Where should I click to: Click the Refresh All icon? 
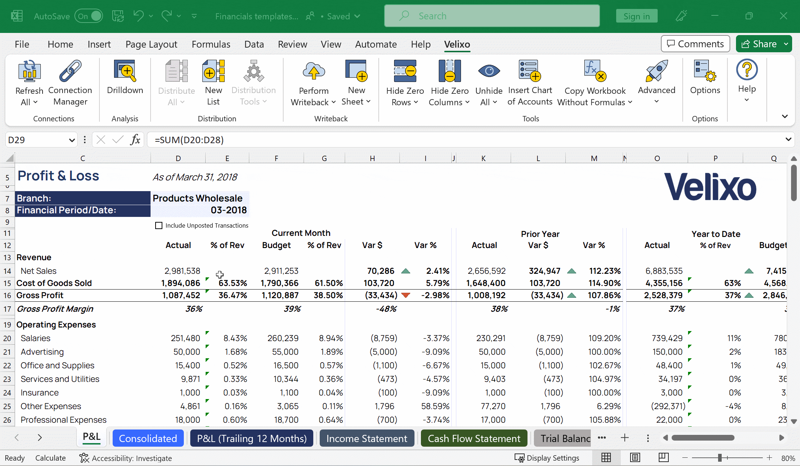click(29, 71)
